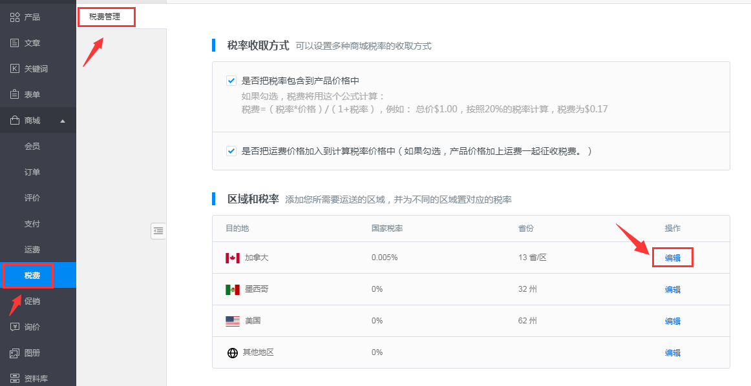
Task: Click 编辑 for 墨西哥 Mexico row
Action: coord(672,289)
